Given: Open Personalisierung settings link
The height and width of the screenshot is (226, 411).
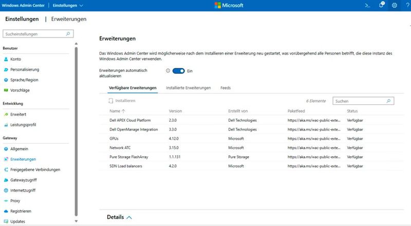Looking at the screenshot, I should click(x=25, y=69).
